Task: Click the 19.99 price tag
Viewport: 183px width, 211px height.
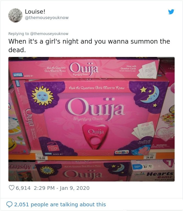Action: (42, 158)
